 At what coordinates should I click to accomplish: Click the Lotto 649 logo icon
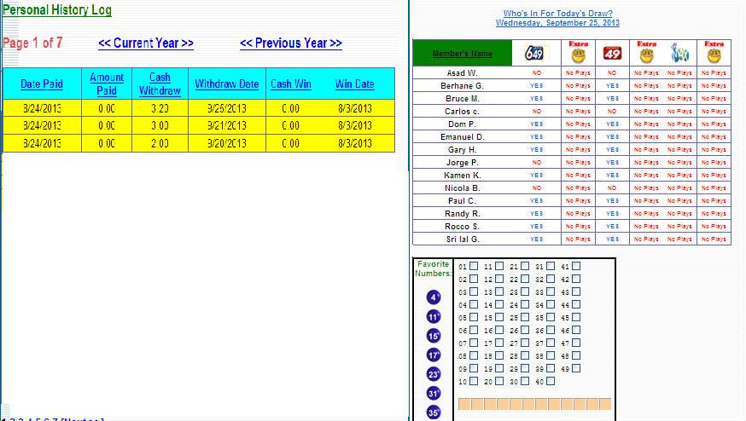(x=535, y=54)
